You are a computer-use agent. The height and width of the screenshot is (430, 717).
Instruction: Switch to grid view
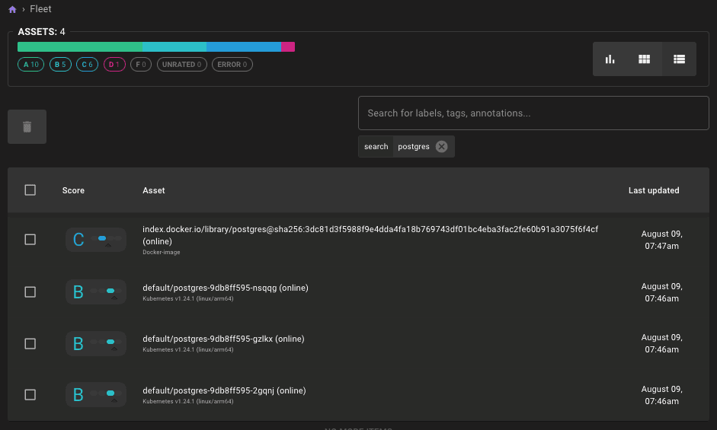tap(645, 59)
